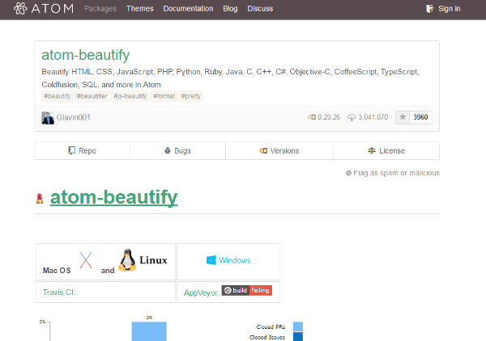Open the Travis CI link

pyautogui.click(x=59, y=293)
